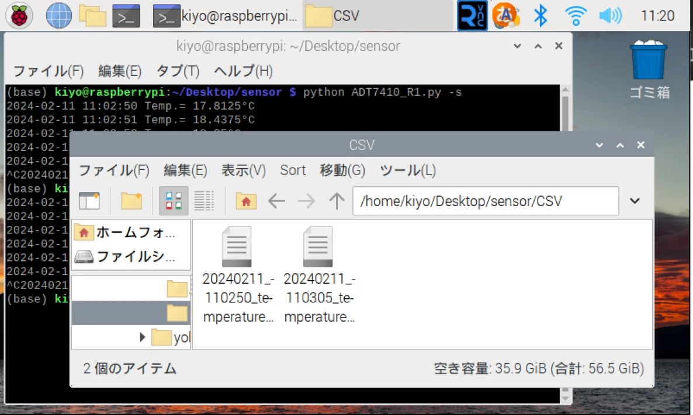Open the orange update tray icon
Screen dimensions: 693x415
[506, 15]
